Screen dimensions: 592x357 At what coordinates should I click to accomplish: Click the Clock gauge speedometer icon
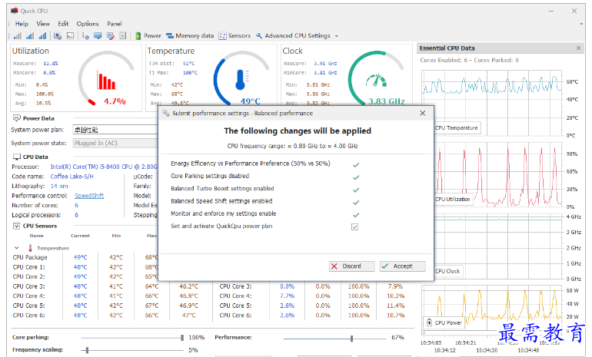click(376, 81)
